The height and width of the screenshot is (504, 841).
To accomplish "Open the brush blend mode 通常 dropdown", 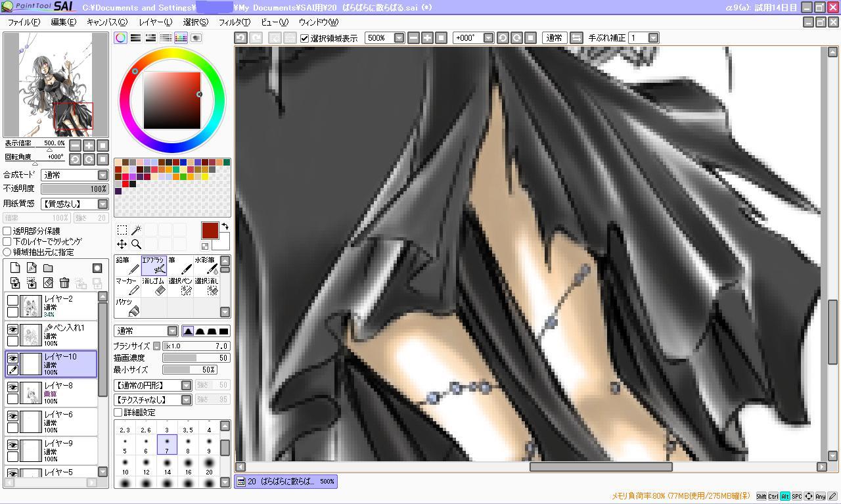I will (146, 331).
